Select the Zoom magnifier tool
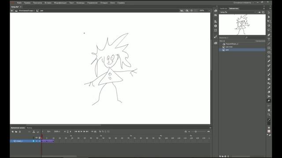The height and width of the screenshot is (158, 282). tap(269, 115)
